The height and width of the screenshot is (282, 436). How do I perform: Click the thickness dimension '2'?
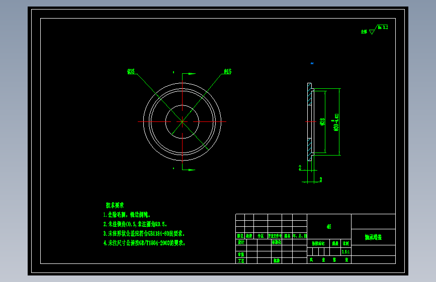[300, 168]
